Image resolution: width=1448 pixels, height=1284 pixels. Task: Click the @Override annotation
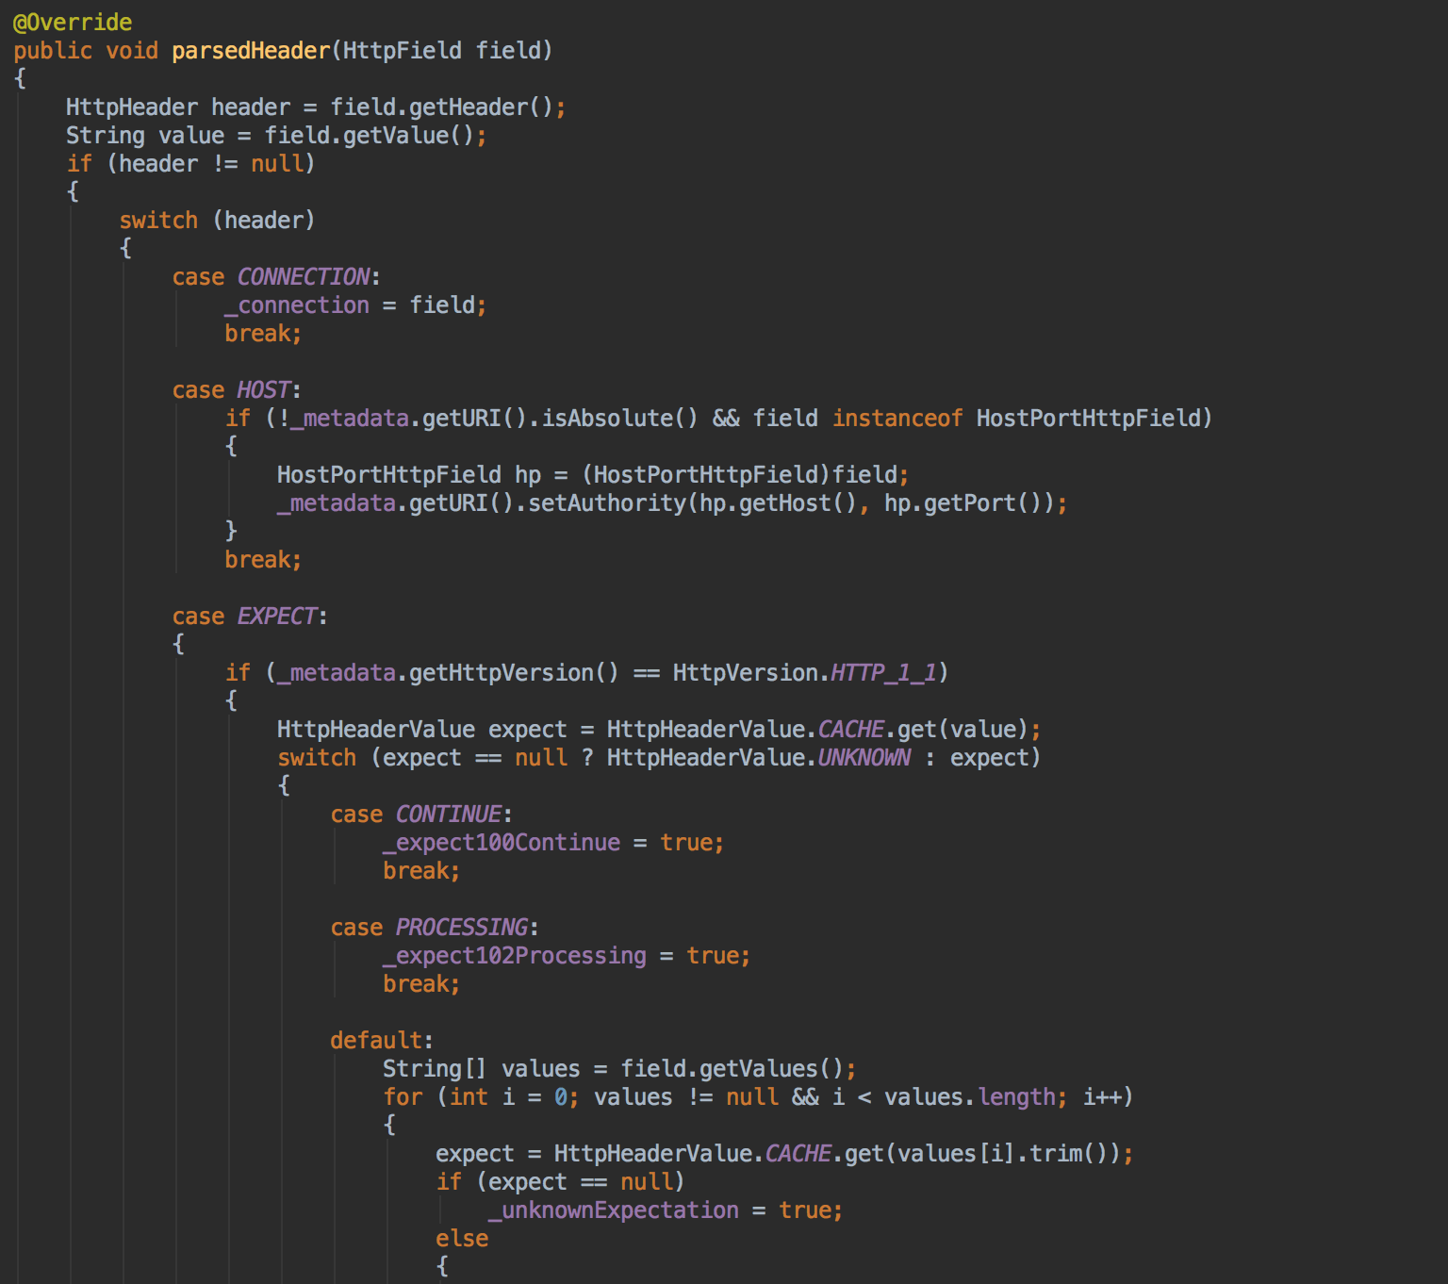pyautogui.click(x=73, y=22)
